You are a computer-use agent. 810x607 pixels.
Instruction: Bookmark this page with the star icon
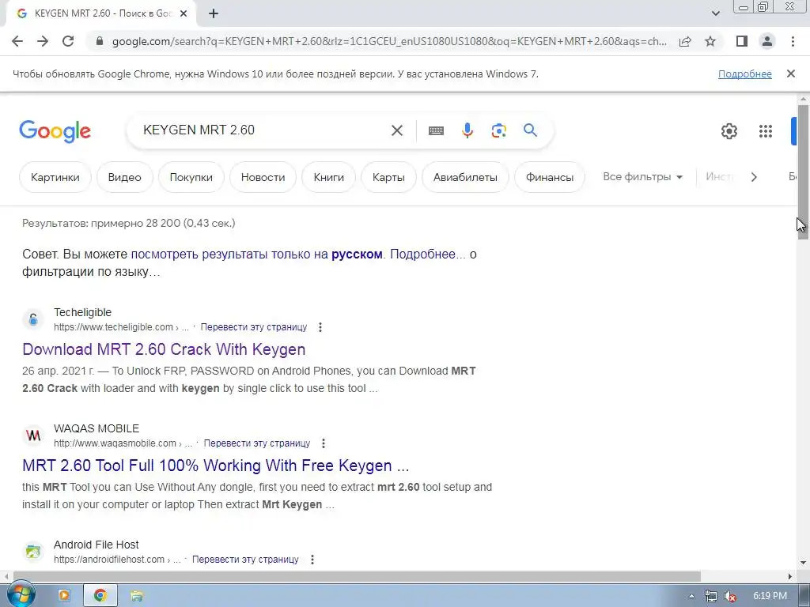pos(710,41)
